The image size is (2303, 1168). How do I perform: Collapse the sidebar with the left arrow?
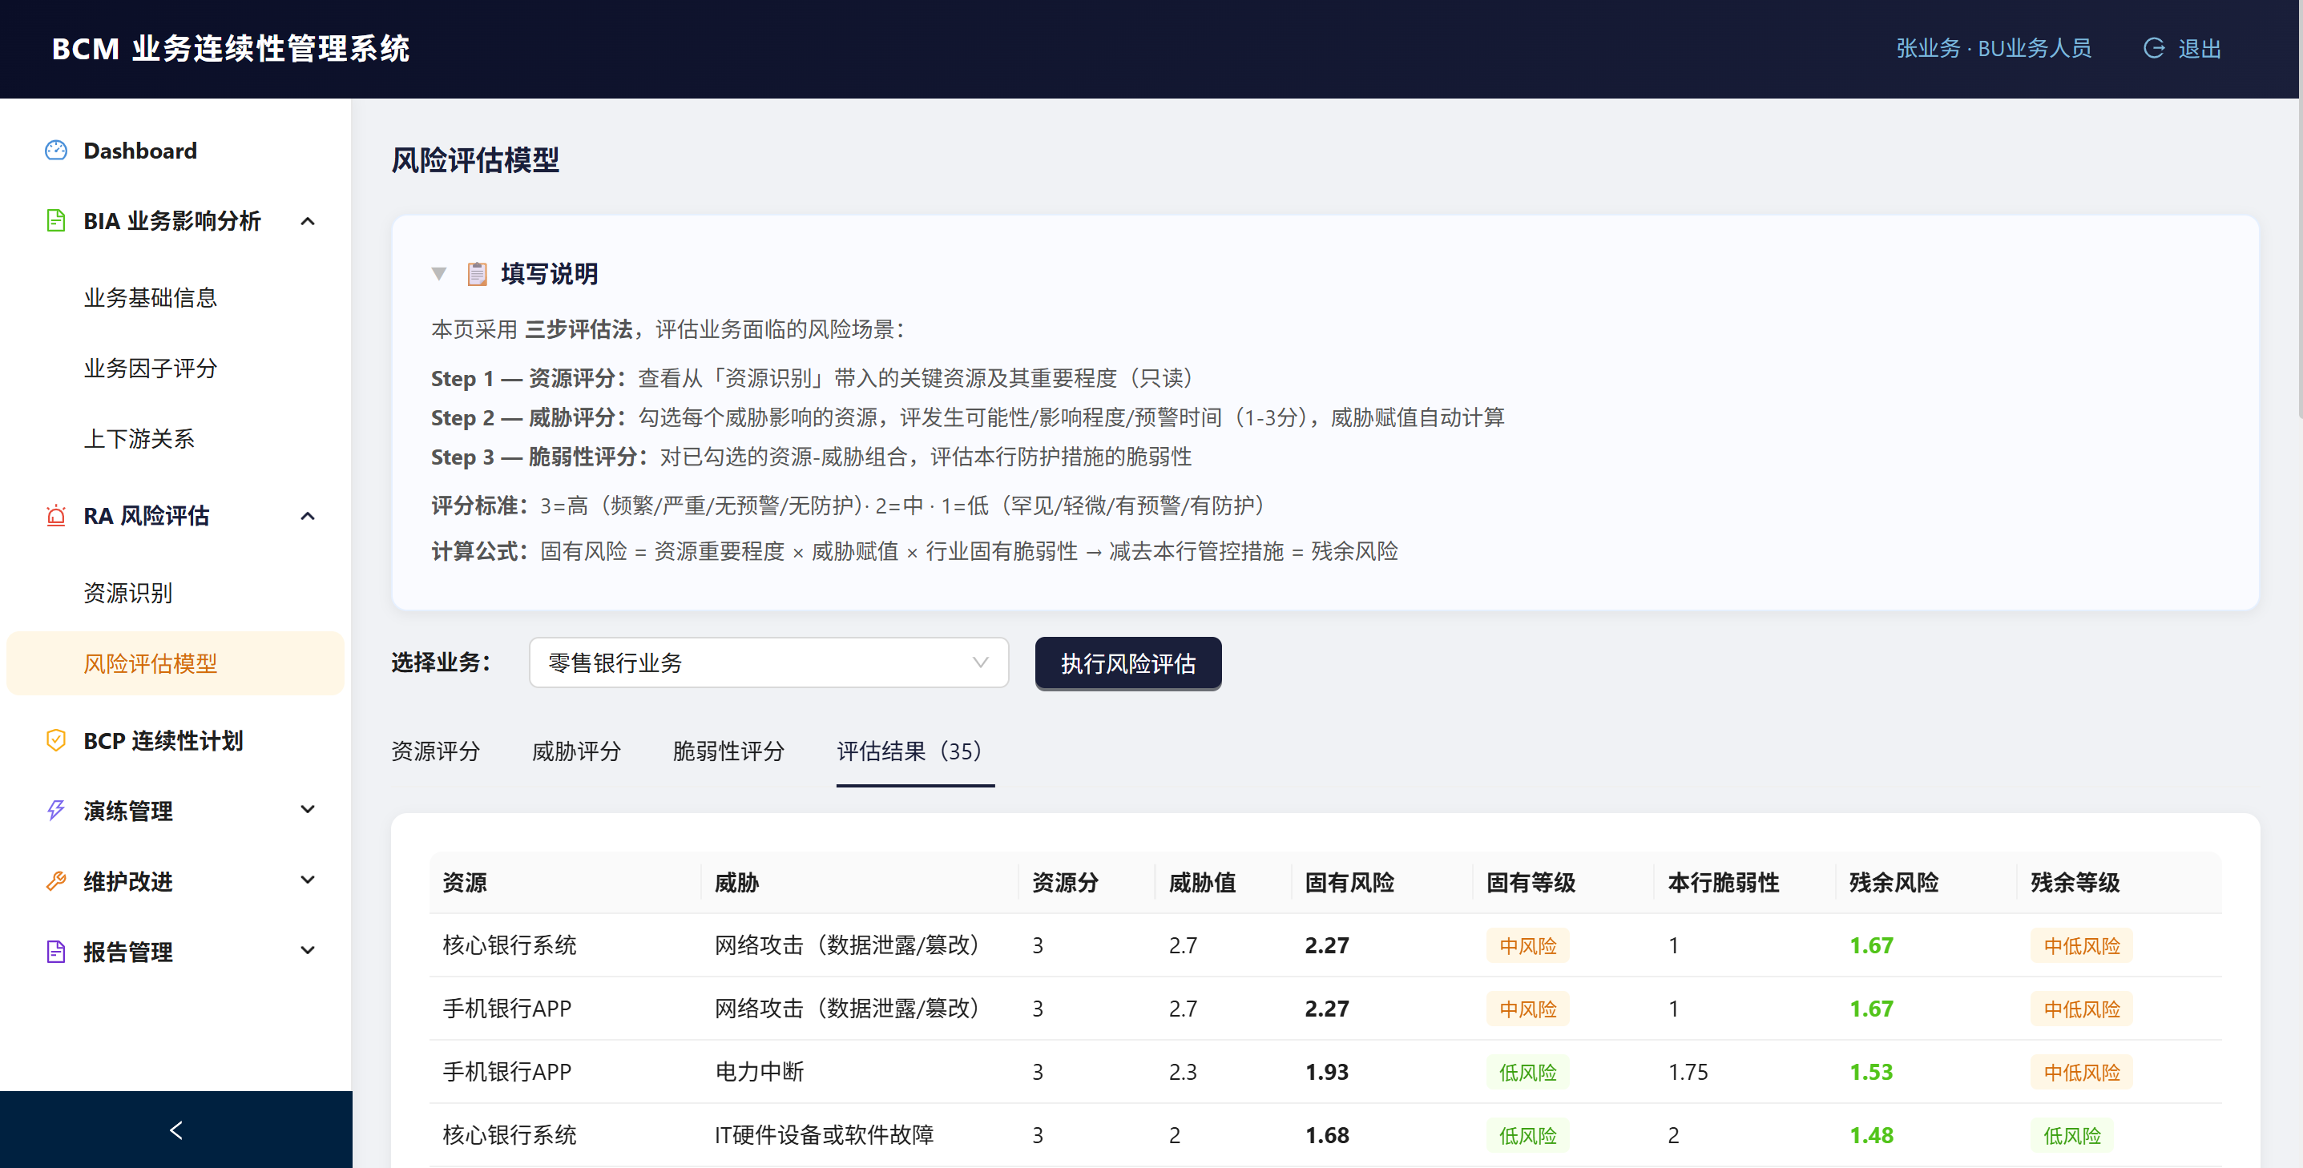pos(176,1130)
